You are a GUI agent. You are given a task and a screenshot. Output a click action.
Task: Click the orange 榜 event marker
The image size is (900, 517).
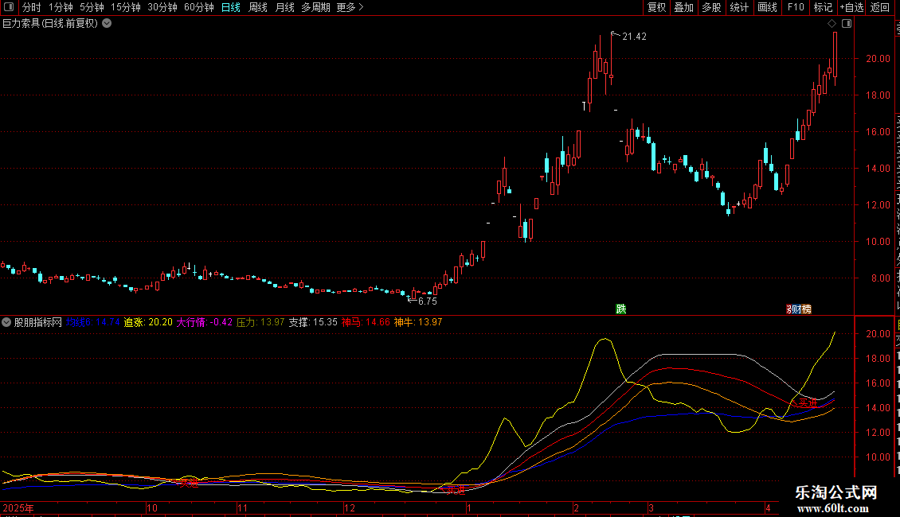pyautogui.click(x=807, y=309)
